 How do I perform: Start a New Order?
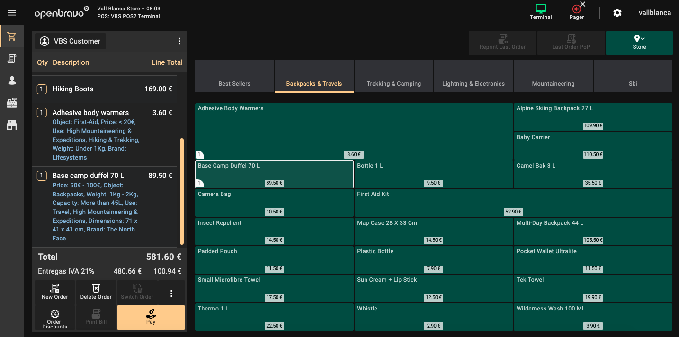tap(54, 292)
